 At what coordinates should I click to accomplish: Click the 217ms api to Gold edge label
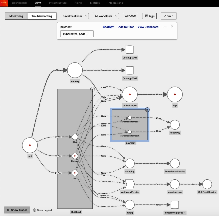(x=58, y=173)
